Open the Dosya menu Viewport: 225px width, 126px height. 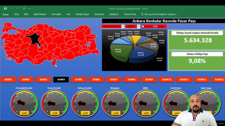pyautogui.click(x=6, y=14)
